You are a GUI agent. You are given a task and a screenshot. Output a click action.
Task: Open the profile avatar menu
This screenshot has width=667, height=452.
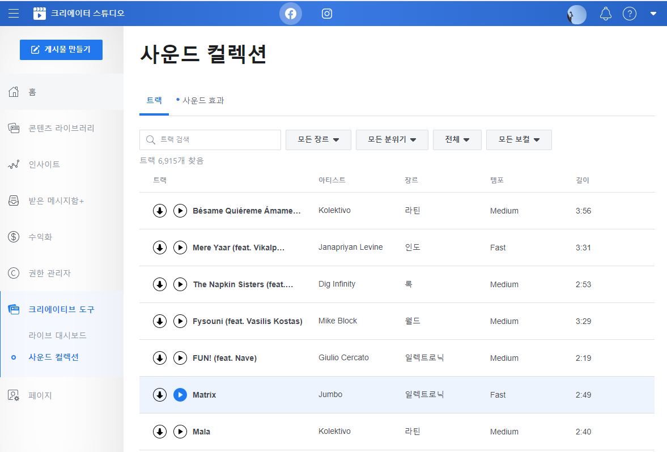(577, 15)
